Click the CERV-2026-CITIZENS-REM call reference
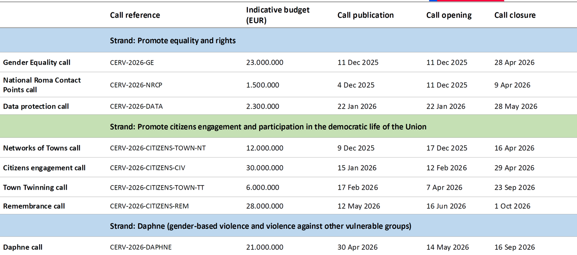The image size is (577, 255). point(149,206)
